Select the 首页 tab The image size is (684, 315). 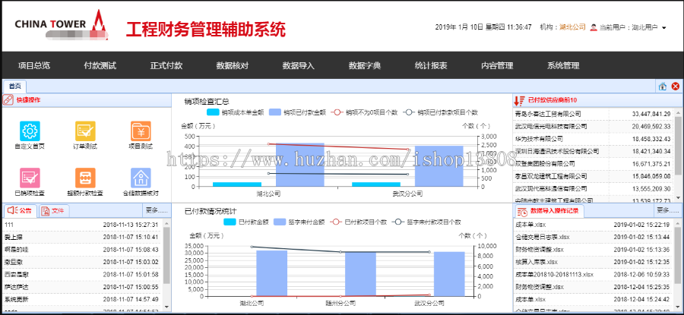pyautogui.click(x=15, y=86)
